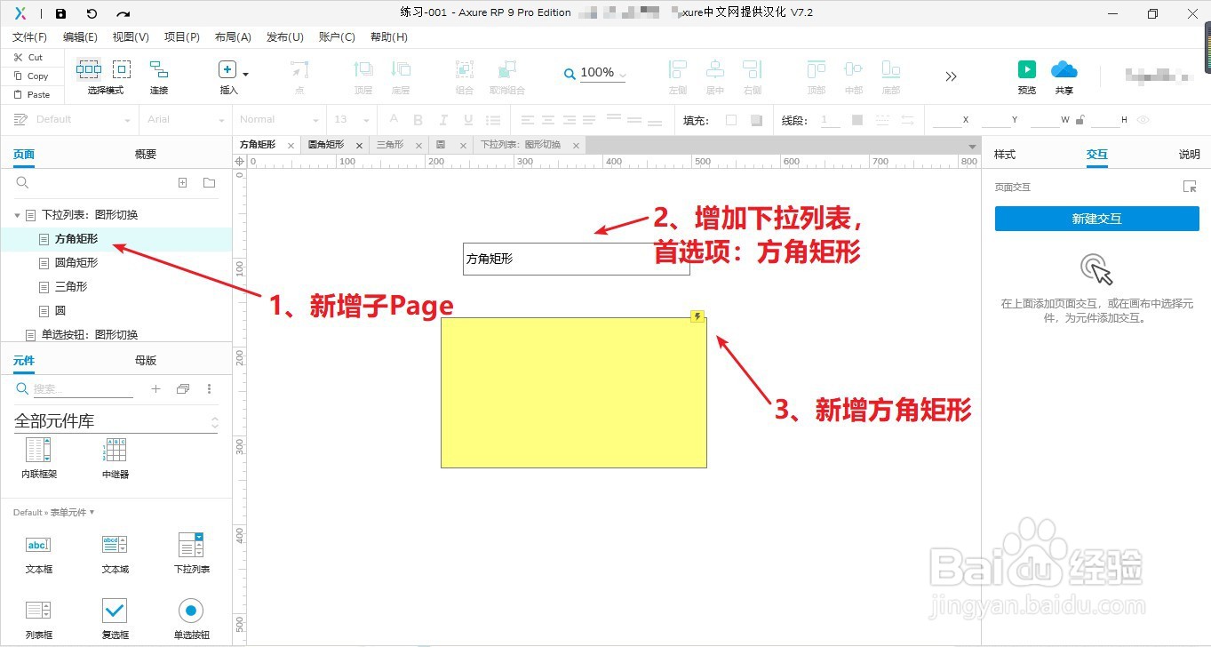
Task: Toggle the lock aspect ratio icon
Action: pyautogui.click(x=1080, y=120)
